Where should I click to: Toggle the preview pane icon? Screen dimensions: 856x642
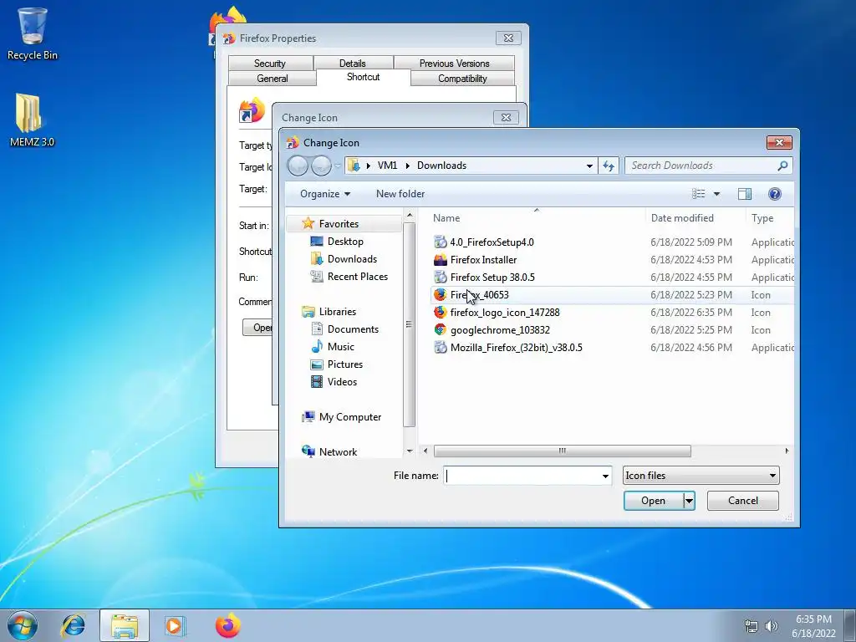pos(744,194)
